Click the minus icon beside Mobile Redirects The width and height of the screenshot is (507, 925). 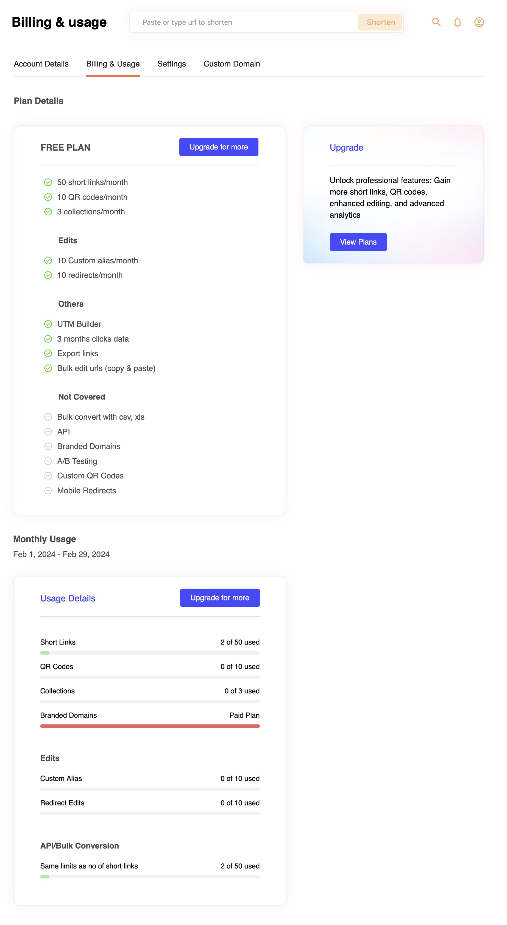click(48, 491)
